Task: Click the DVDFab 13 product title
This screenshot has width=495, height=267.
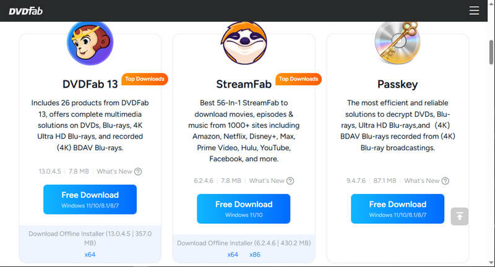Action: 90,84
